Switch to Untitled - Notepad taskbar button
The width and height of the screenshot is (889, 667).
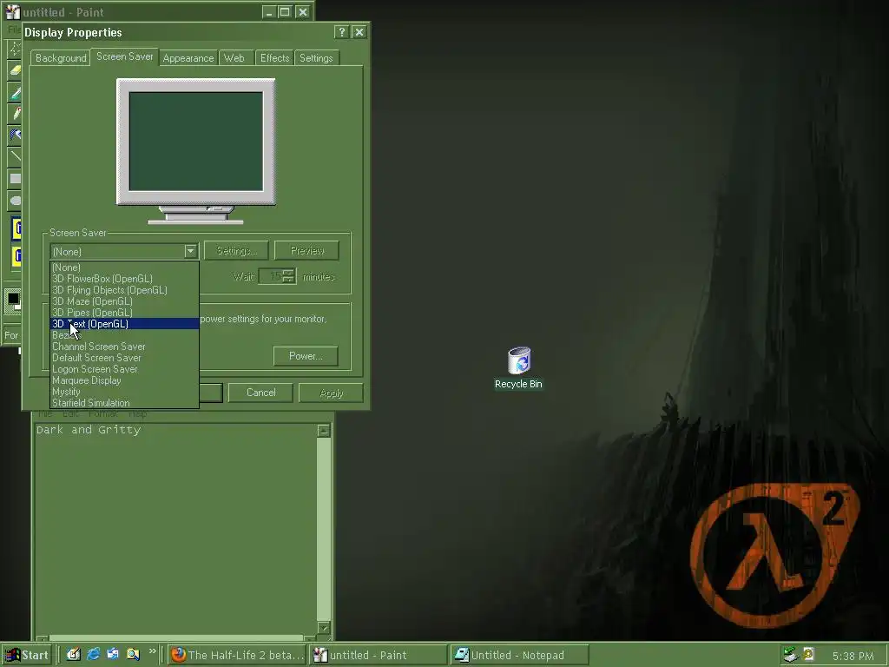pyautogui.click(x=519, y=655)
